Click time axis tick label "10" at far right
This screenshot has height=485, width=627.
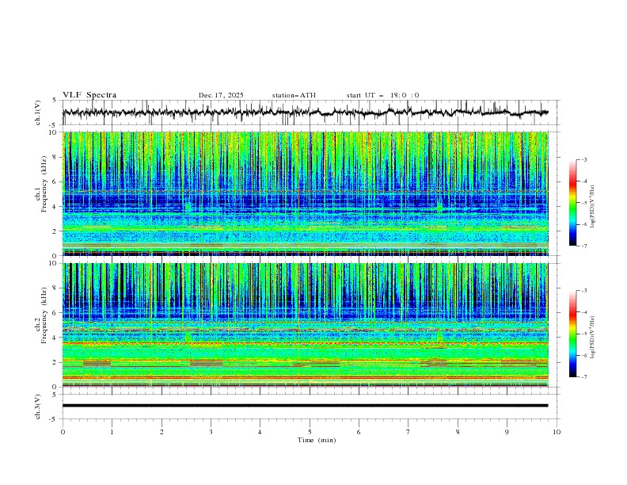click(557, 432)
